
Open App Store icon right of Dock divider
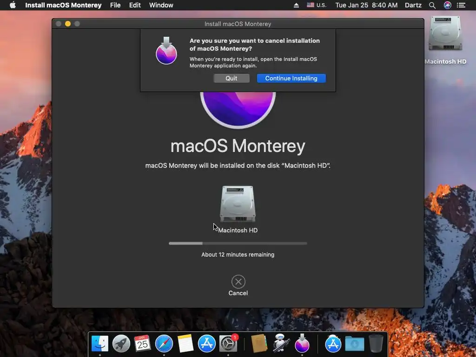coord(333,344)
